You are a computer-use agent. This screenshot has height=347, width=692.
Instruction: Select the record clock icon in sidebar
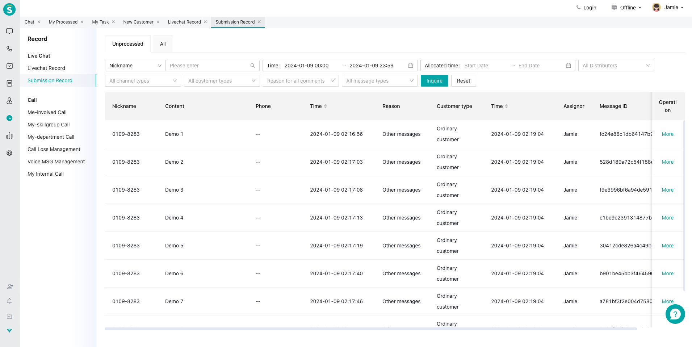[9, 118]
